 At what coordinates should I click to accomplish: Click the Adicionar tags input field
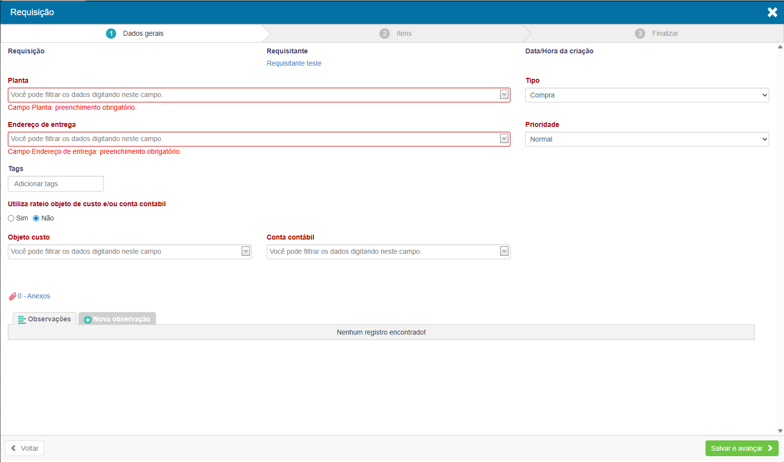pos(56,184)
